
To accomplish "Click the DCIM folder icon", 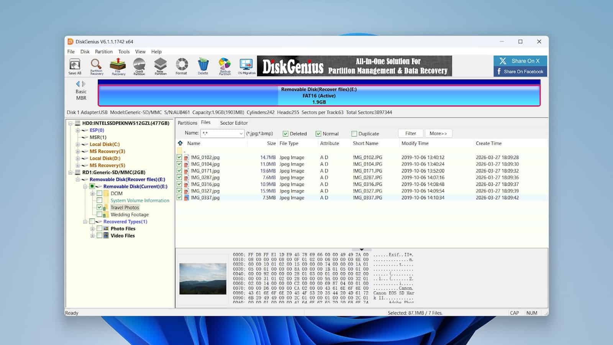I will point(106,194).
